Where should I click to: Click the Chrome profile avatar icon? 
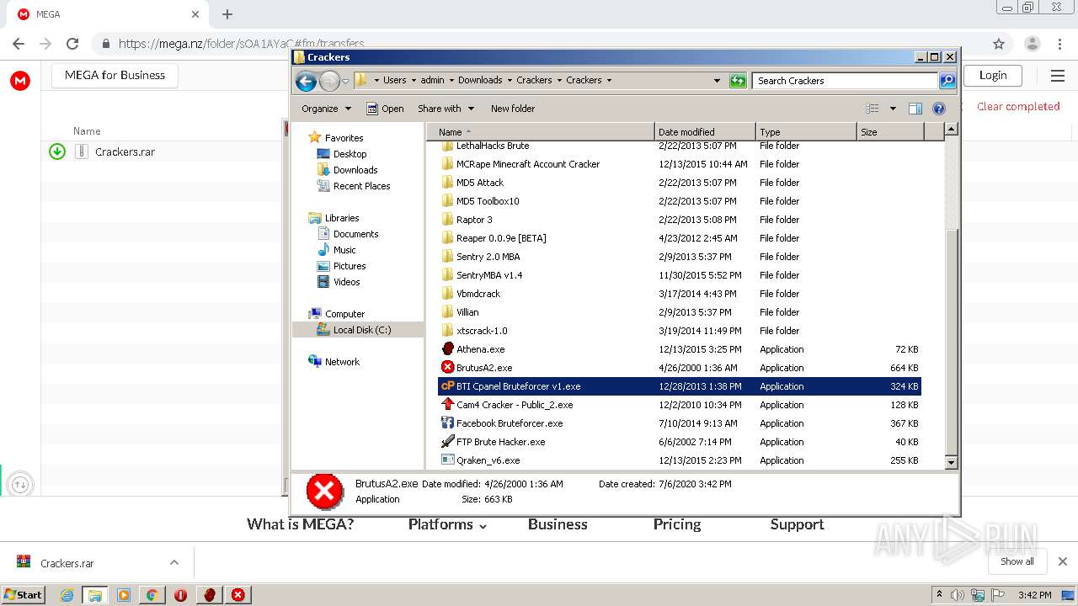(1033, 44)
